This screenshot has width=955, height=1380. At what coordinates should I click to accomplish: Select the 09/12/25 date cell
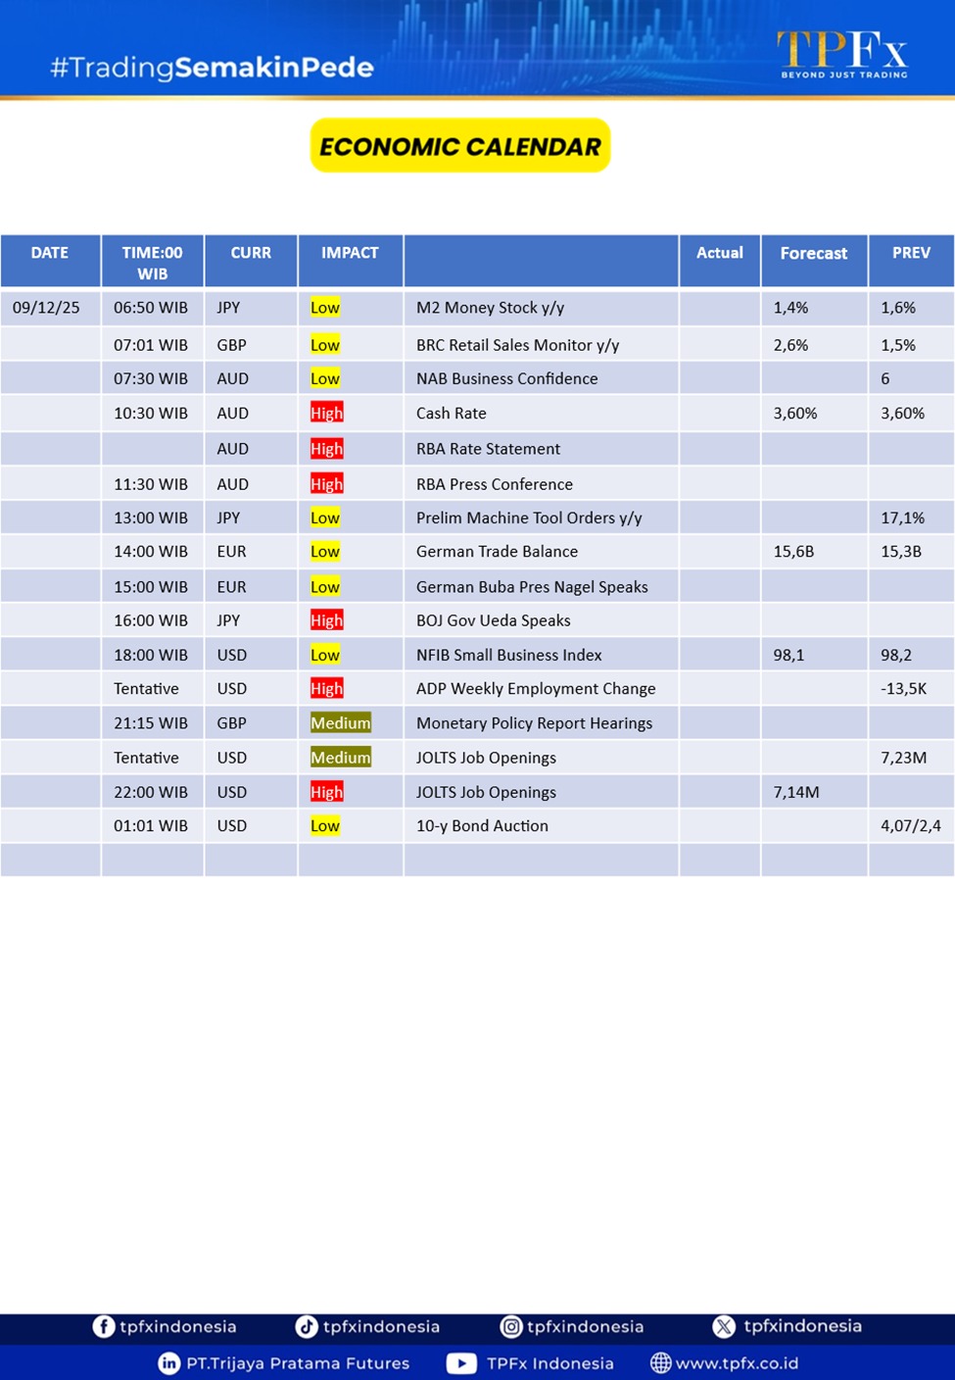tap(46, 308)
